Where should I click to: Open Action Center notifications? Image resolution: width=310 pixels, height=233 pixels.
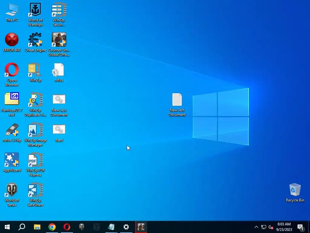pyautogui.click(x=301, y=227)
